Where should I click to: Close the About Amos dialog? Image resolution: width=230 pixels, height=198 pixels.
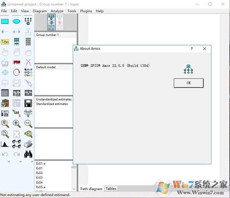(x=204, y=49)
